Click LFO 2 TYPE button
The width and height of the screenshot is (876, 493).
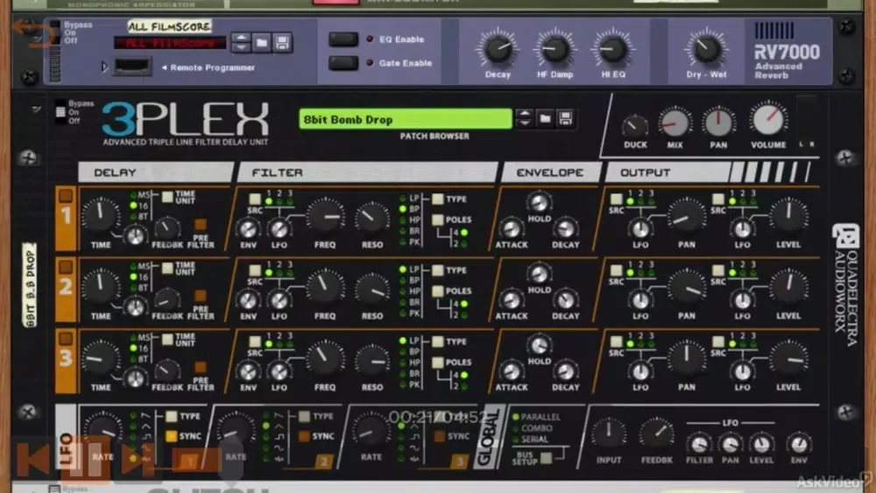point(305,417)
